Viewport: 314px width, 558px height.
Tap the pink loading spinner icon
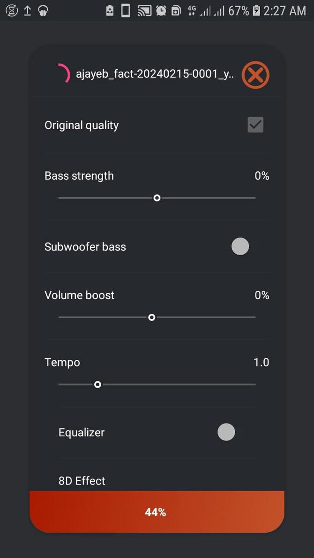(63, 74)
